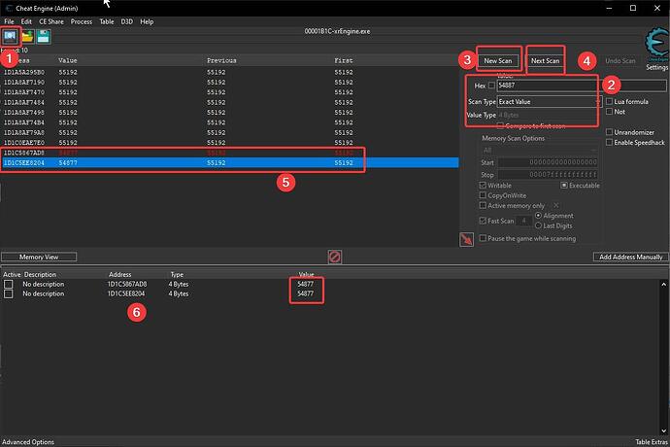Click the 00001B1C-xrEngine.exe process label
The width and height of the screenshot is (670, 447).
coord(337,31)
